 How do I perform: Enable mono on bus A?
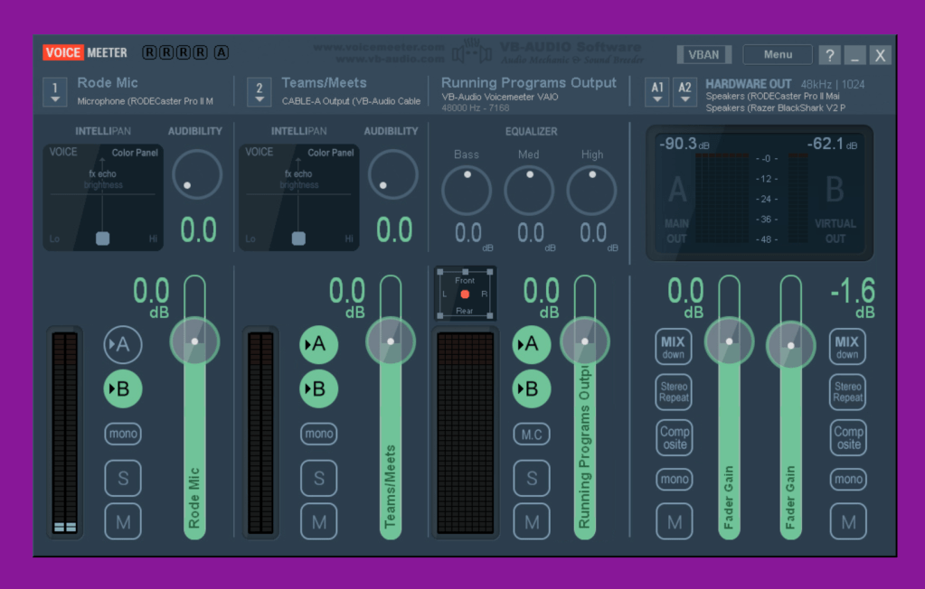pos(675,480)
